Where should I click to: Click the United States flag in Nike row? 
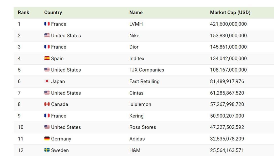click(47, 35)
